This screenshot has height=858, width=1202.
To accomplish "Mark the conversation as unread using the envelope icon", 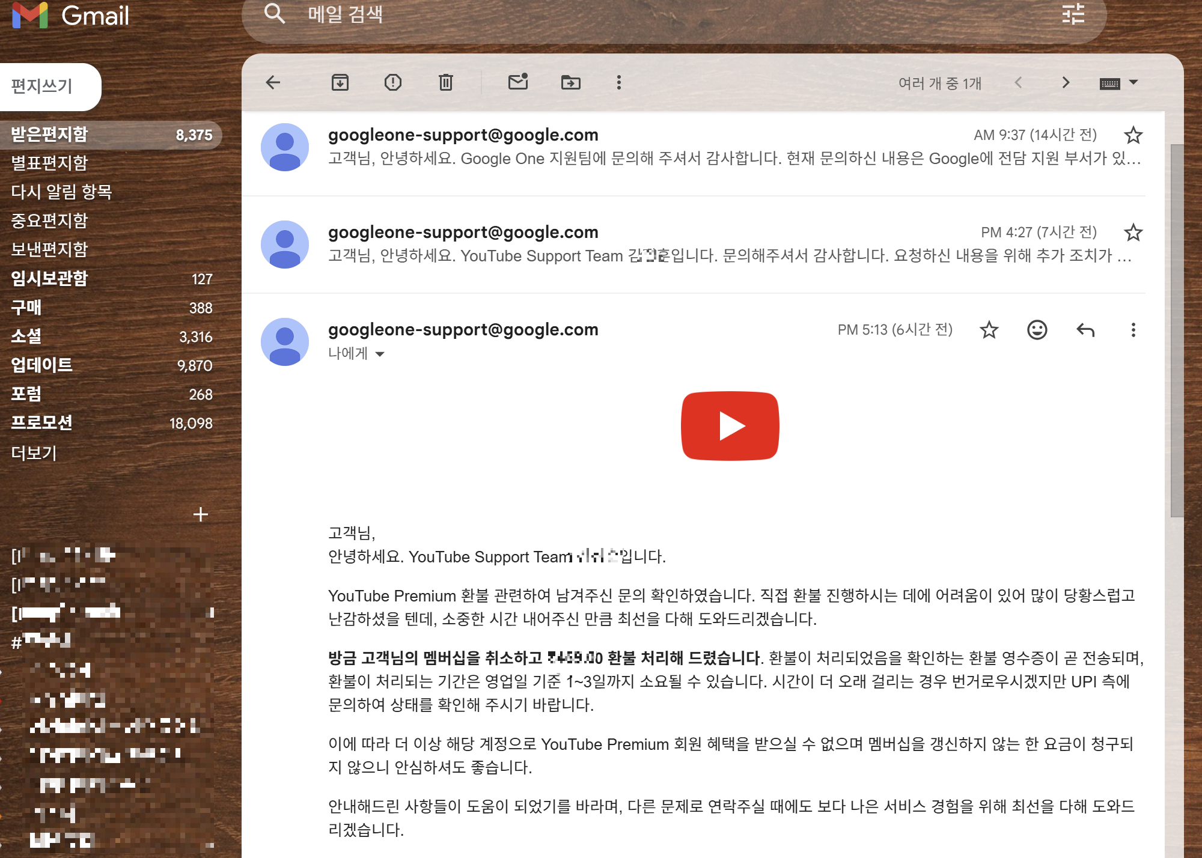I will (x=517, y=82).
